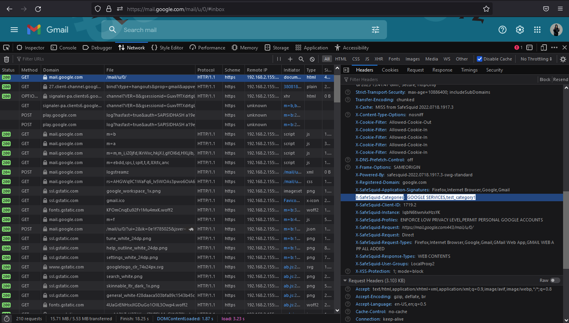Screen dimensions: 569x323
Task: Uncheck the Disable Cache checkbox
Action: tap(479, 59)
